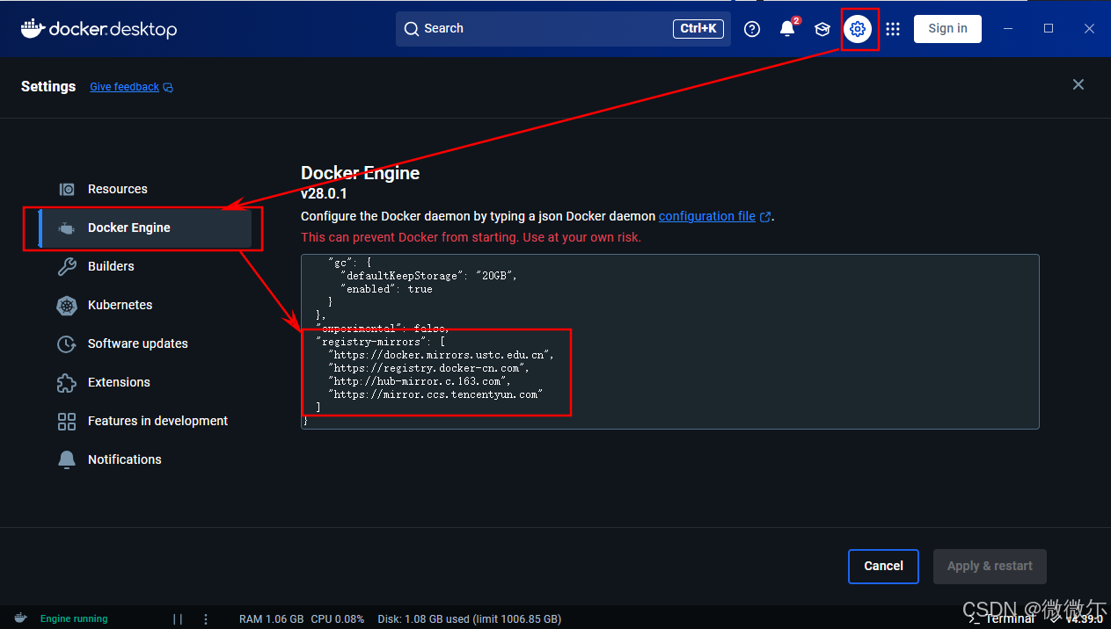This screenshot has height=629, width=1111.
Task: Click inside the daemon JSON editor
Action: pyautogui.click(x=670, y=342)
